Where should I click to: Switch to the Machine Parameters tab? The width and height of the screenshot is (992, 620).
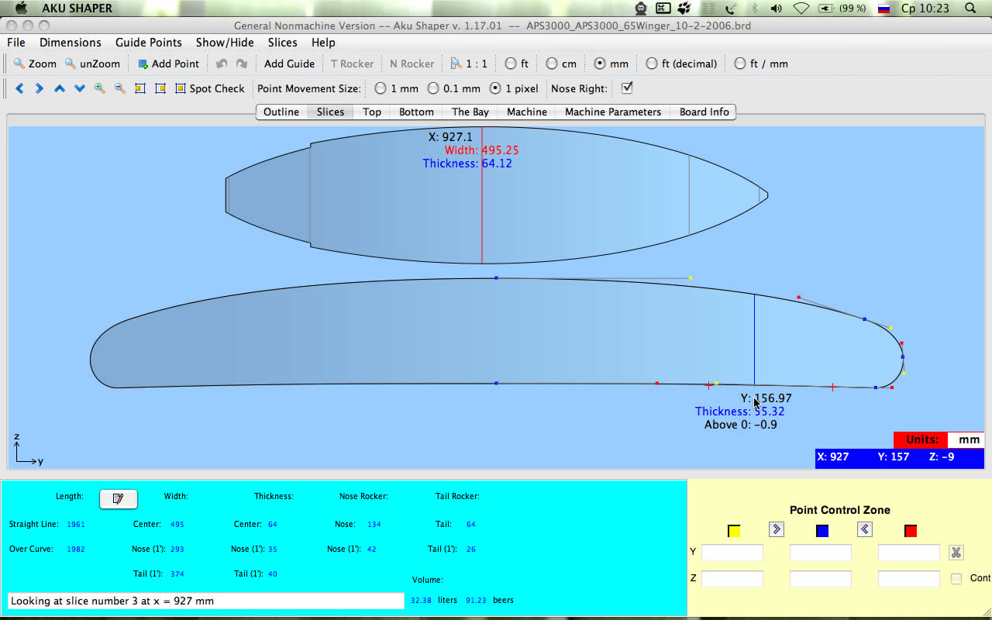pyautogui.click(x=612, y=112)
